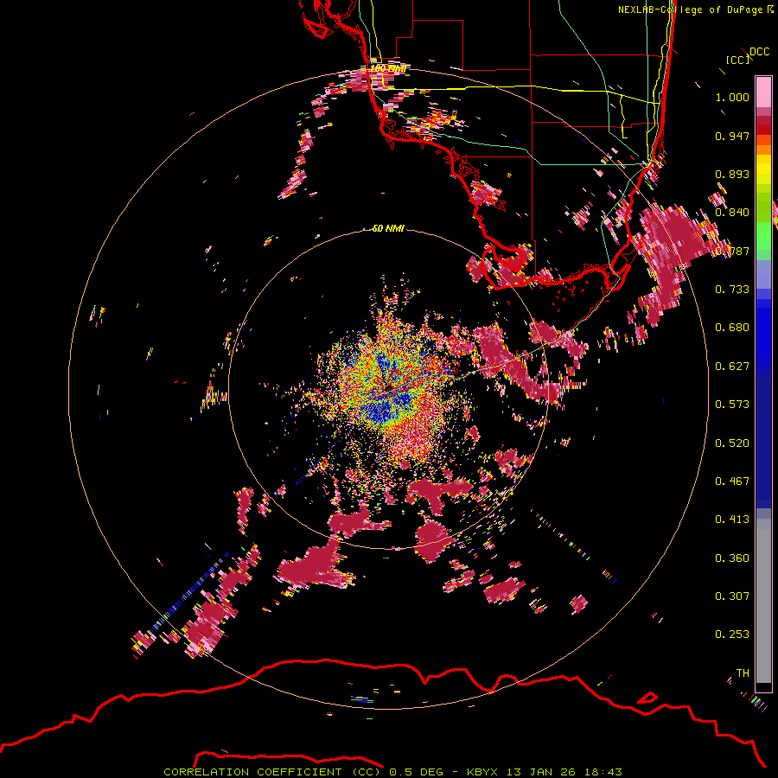Click the [CC] label above the color scale
This screenshot has height=778, width=778.
[x=738, y=60]
